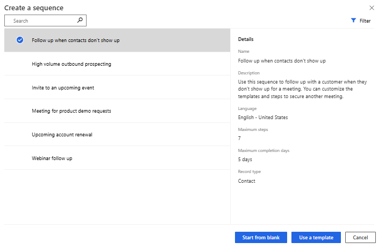Select "Follow up when contacts don't show up" template

click(x=76, y=40)
